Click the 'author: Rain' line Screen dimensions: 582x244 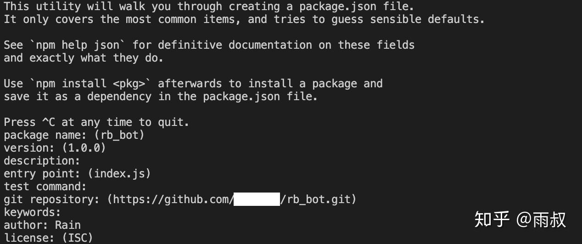42,225
